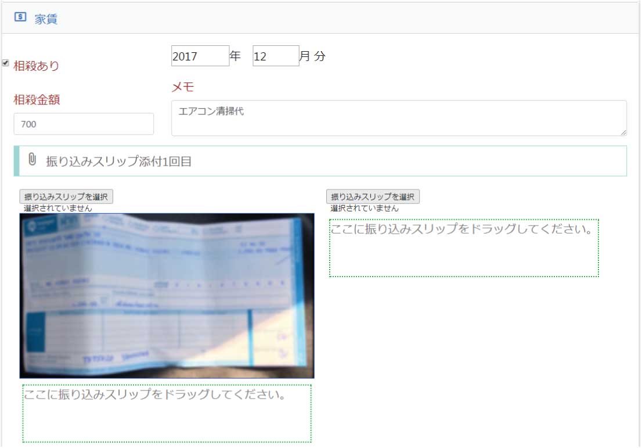Click the メモ textarea with エアコン清掃代
The height and width of the screenshot is (448, 642).
point(398,118)
